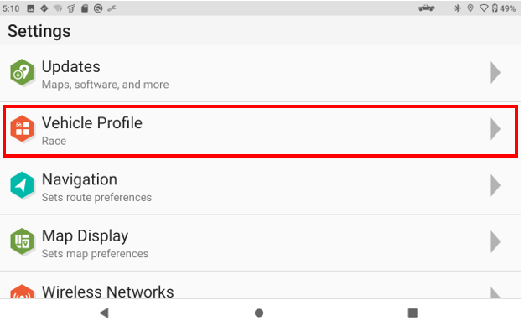Tap the recent apps square button
524x326 pixels.
[x=412, y=313]
